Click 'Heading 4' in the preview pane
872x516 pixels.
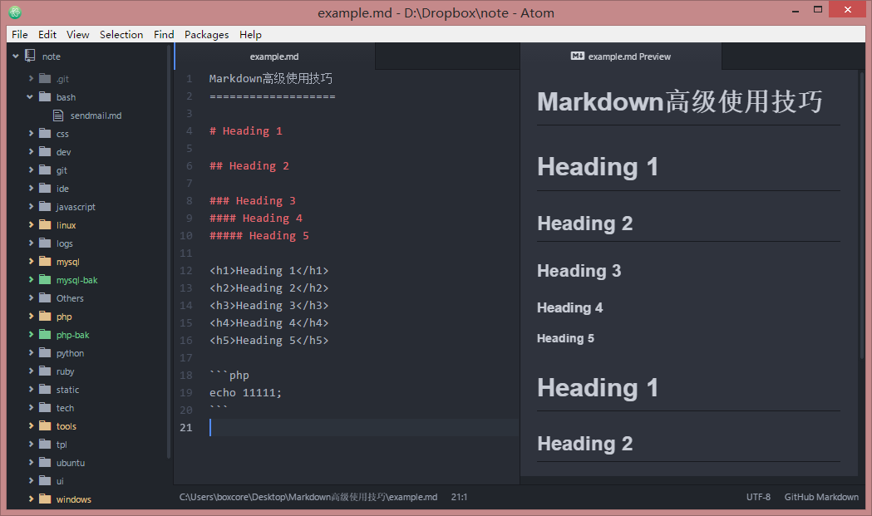(x=569, y=308)
